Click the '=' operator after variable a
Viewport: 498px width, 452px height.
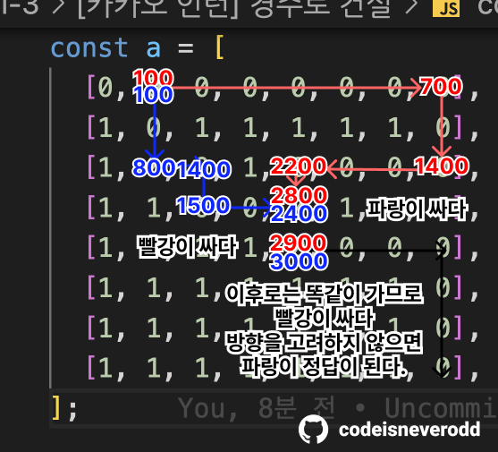pos(186,49)
